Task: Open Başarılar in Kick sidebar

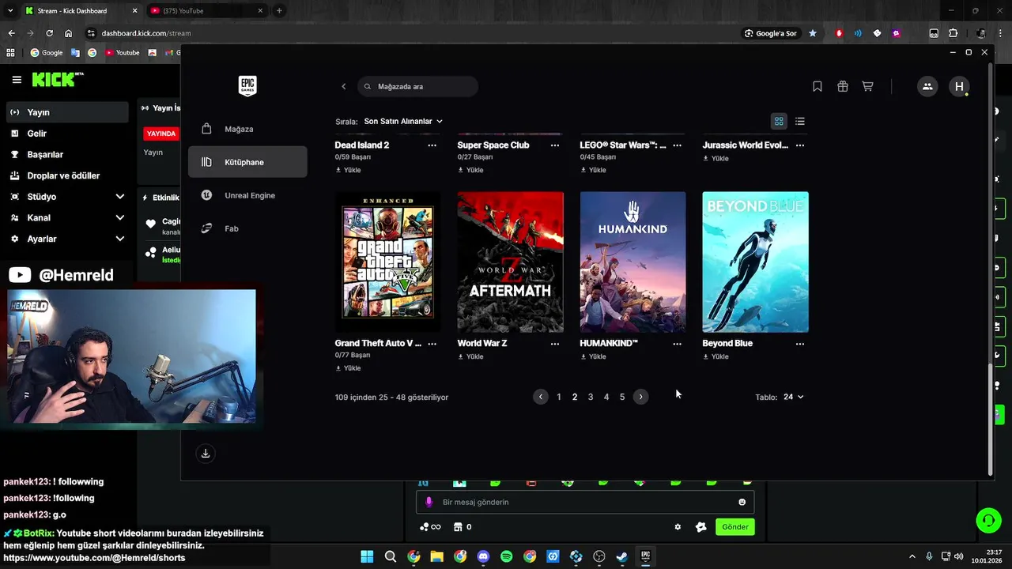Action: click(67, 154)
